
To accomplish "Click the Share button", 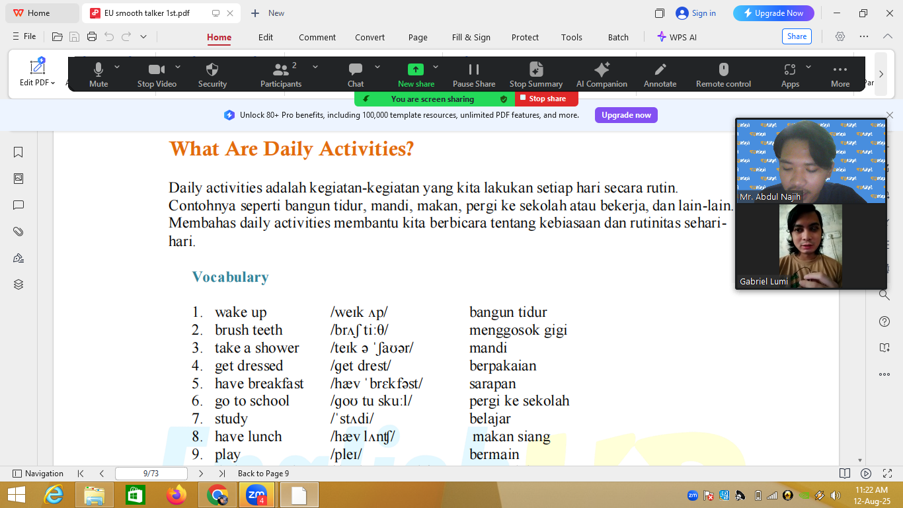I will click(x=797, y=36).
